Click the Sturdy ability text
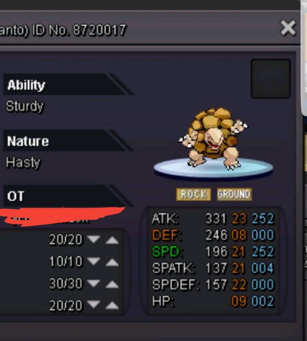307x341 pixels. [x=24, y=106]
